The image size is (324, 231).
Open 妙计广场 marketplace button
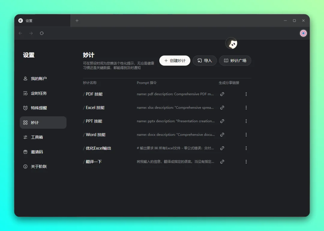tap(235, 61)
